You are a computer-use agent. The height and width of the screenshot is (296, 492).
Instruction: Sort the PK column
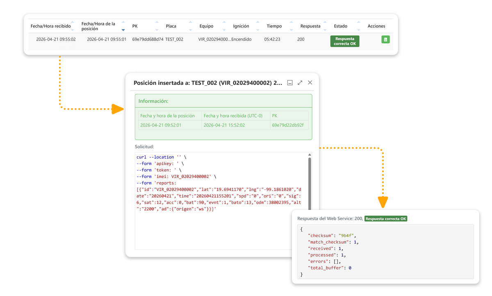[157, 26]
